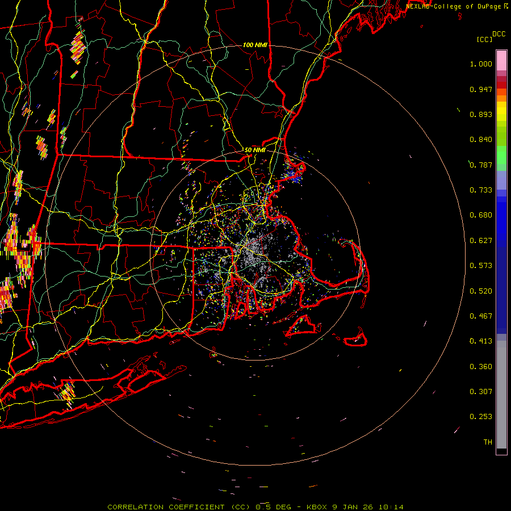Click the pink top segment of color bar
This screenshot has height=511, width=511.
tap(501, 61)
